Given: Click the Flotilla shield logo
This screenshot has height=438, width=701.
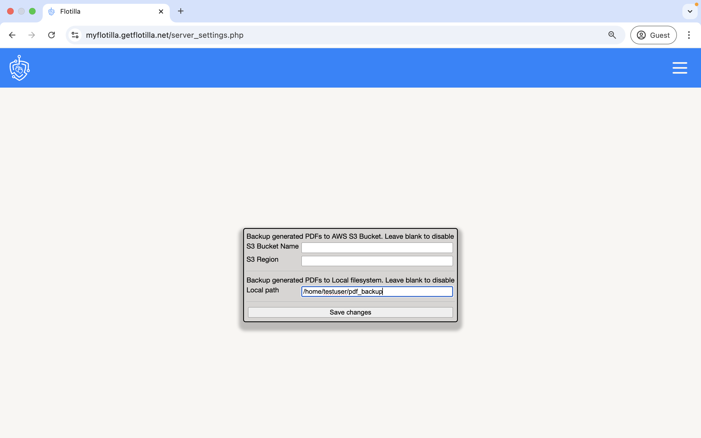Looking at the screenshot, I should click(x=19, y=68).
